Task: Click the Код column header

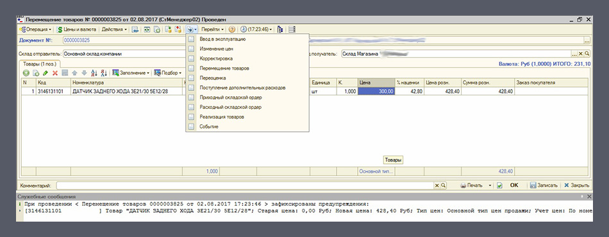Action: [53, 83]
